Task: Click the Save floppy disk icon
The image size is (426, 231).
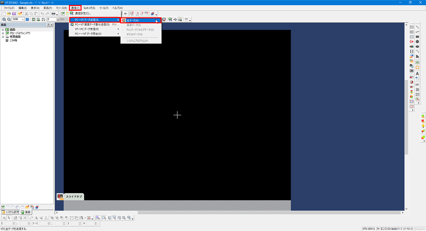Action: click(14, 14)
